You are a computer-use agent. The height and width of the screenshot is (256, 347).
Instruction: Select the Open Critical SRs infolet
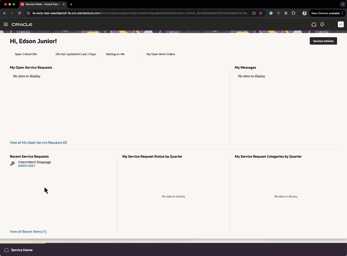coord(26,54)
